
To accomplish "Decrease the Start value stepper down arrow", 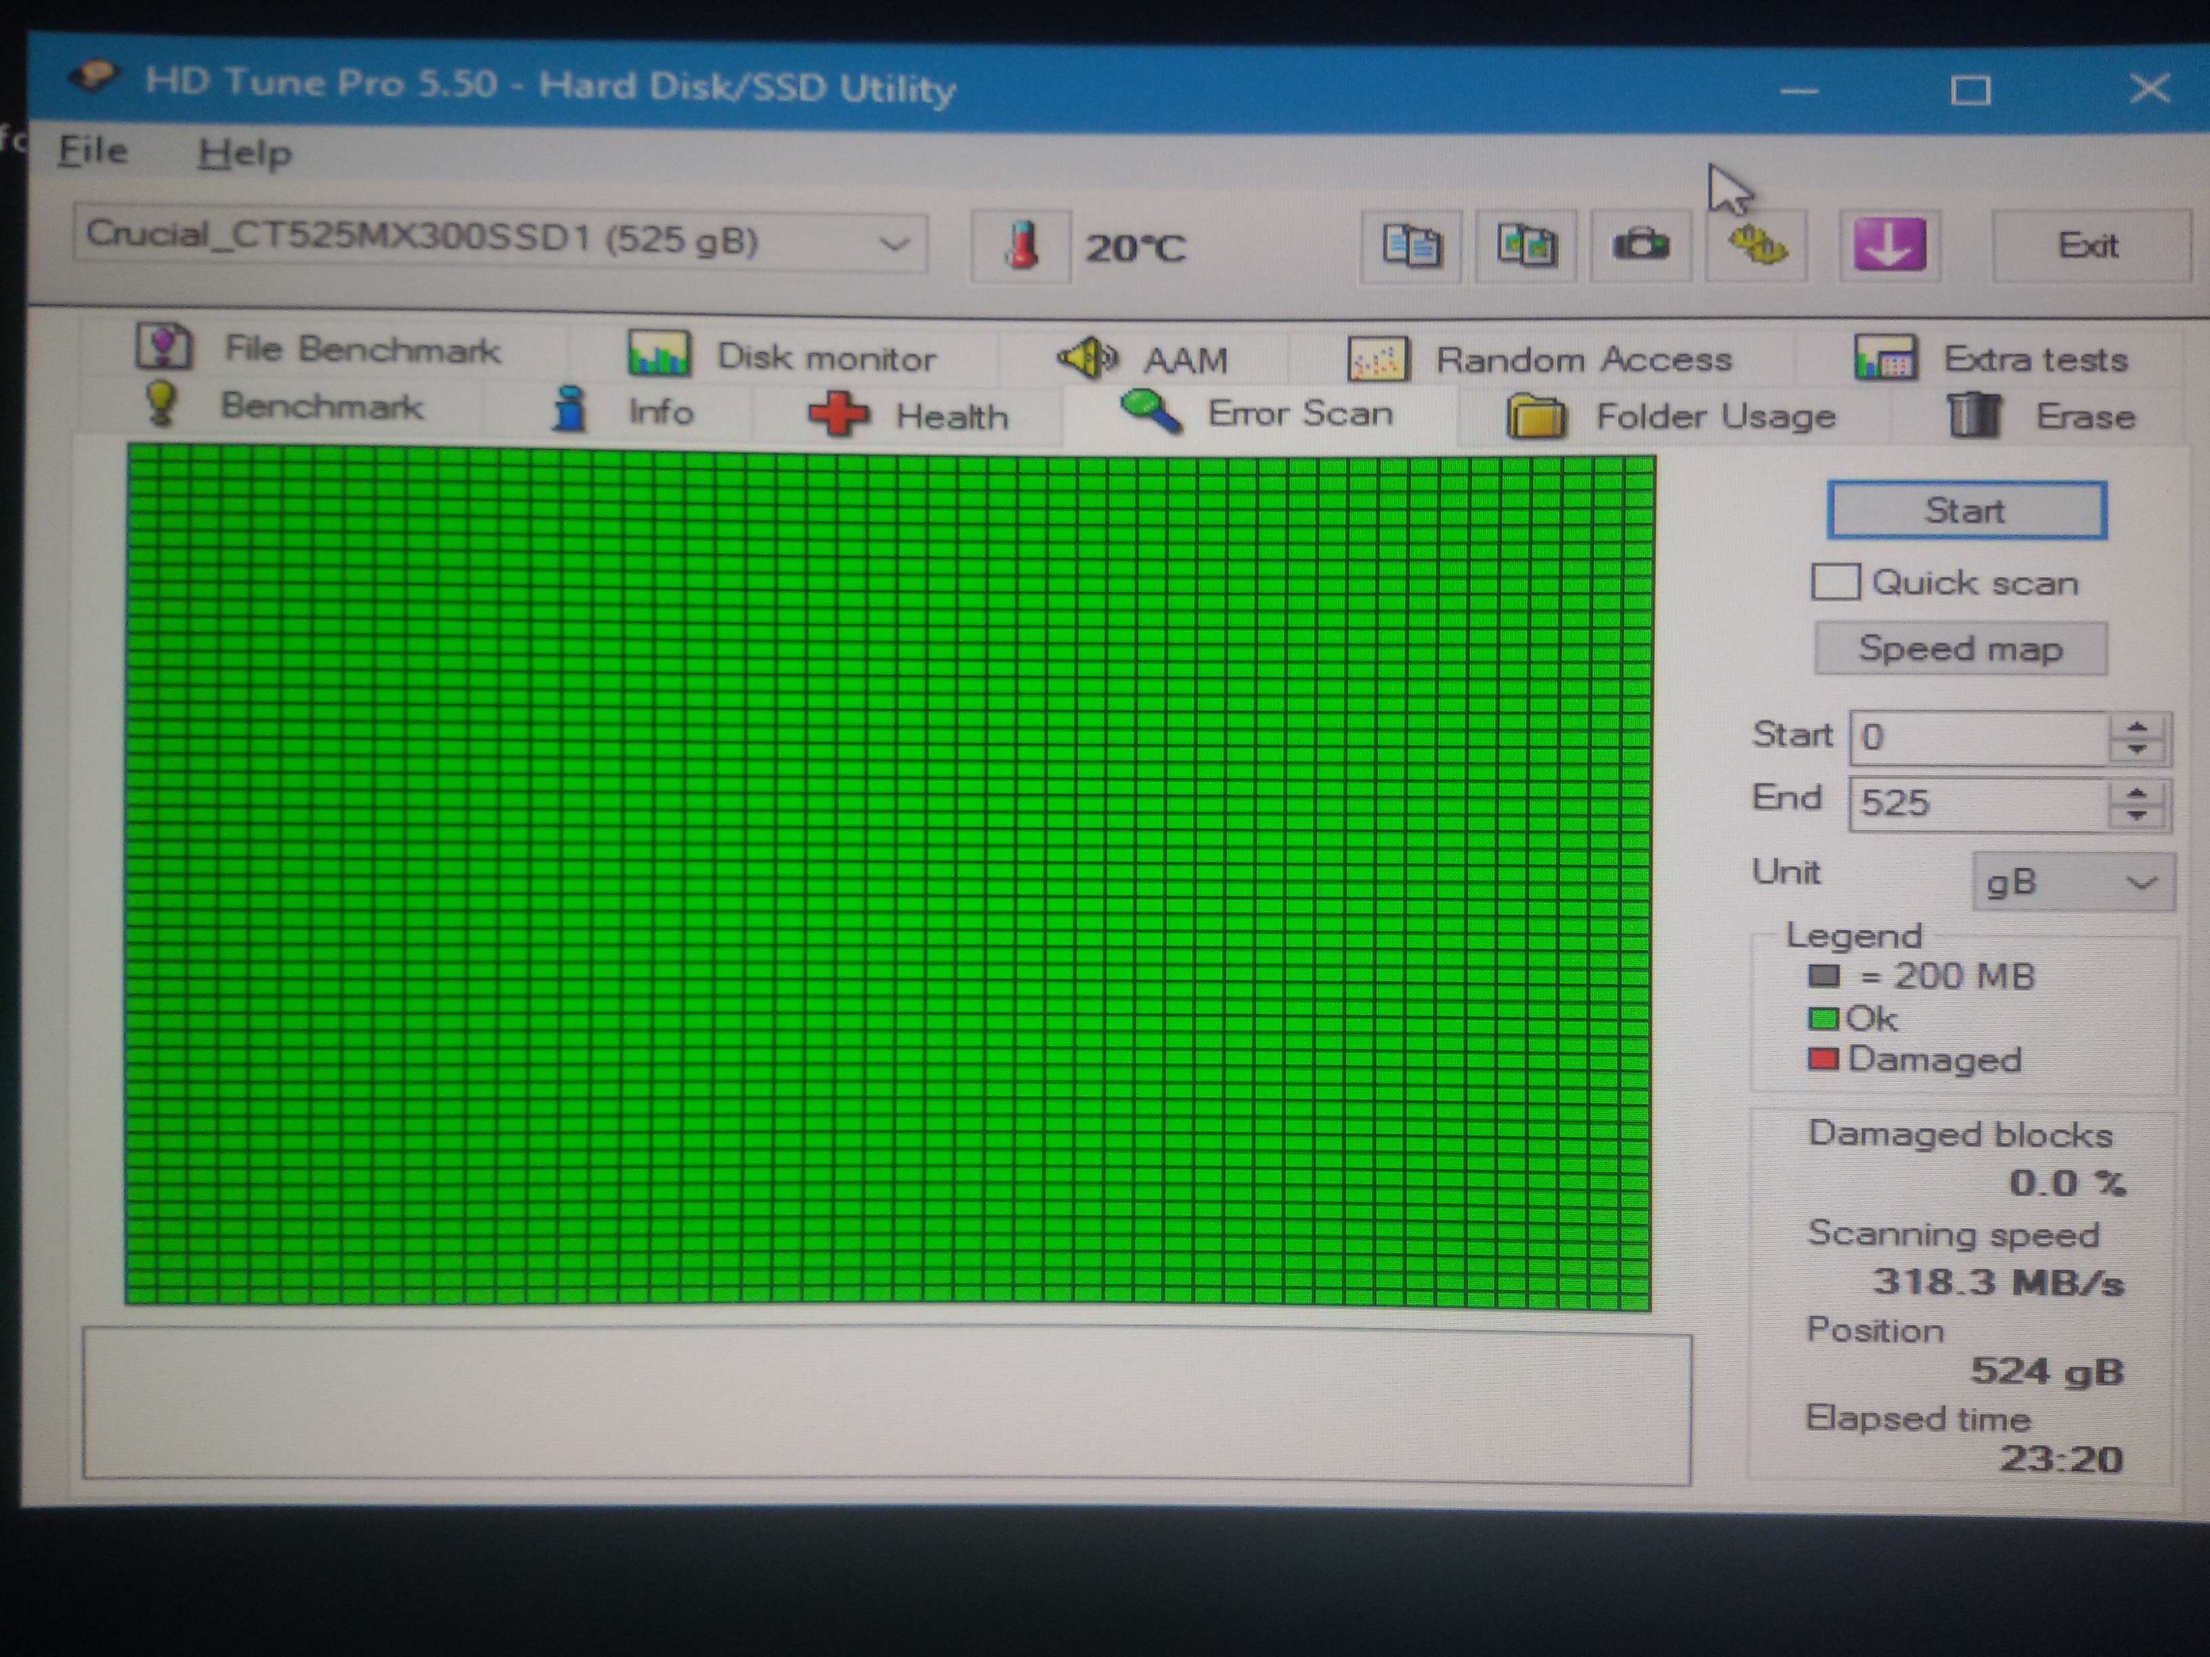I will (x=2138, y=749).
